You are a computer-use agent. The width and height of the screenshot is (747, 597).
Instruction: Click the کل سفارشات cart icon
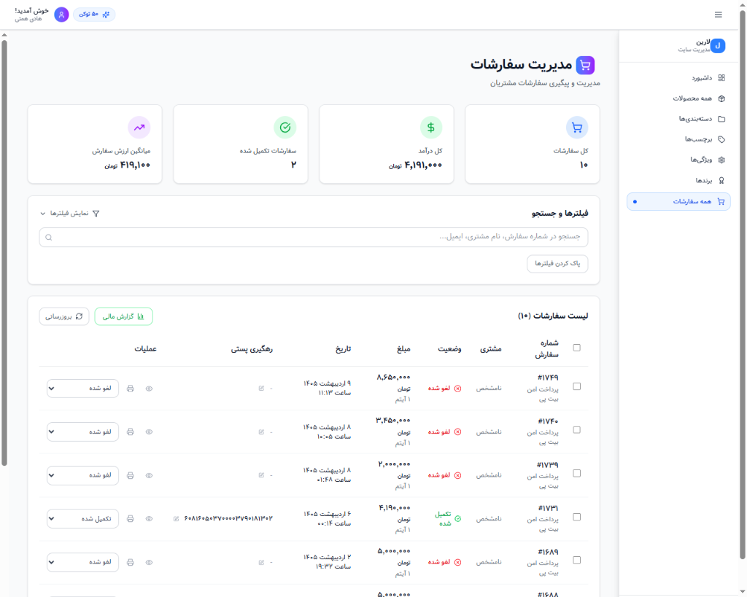(577, 128)
